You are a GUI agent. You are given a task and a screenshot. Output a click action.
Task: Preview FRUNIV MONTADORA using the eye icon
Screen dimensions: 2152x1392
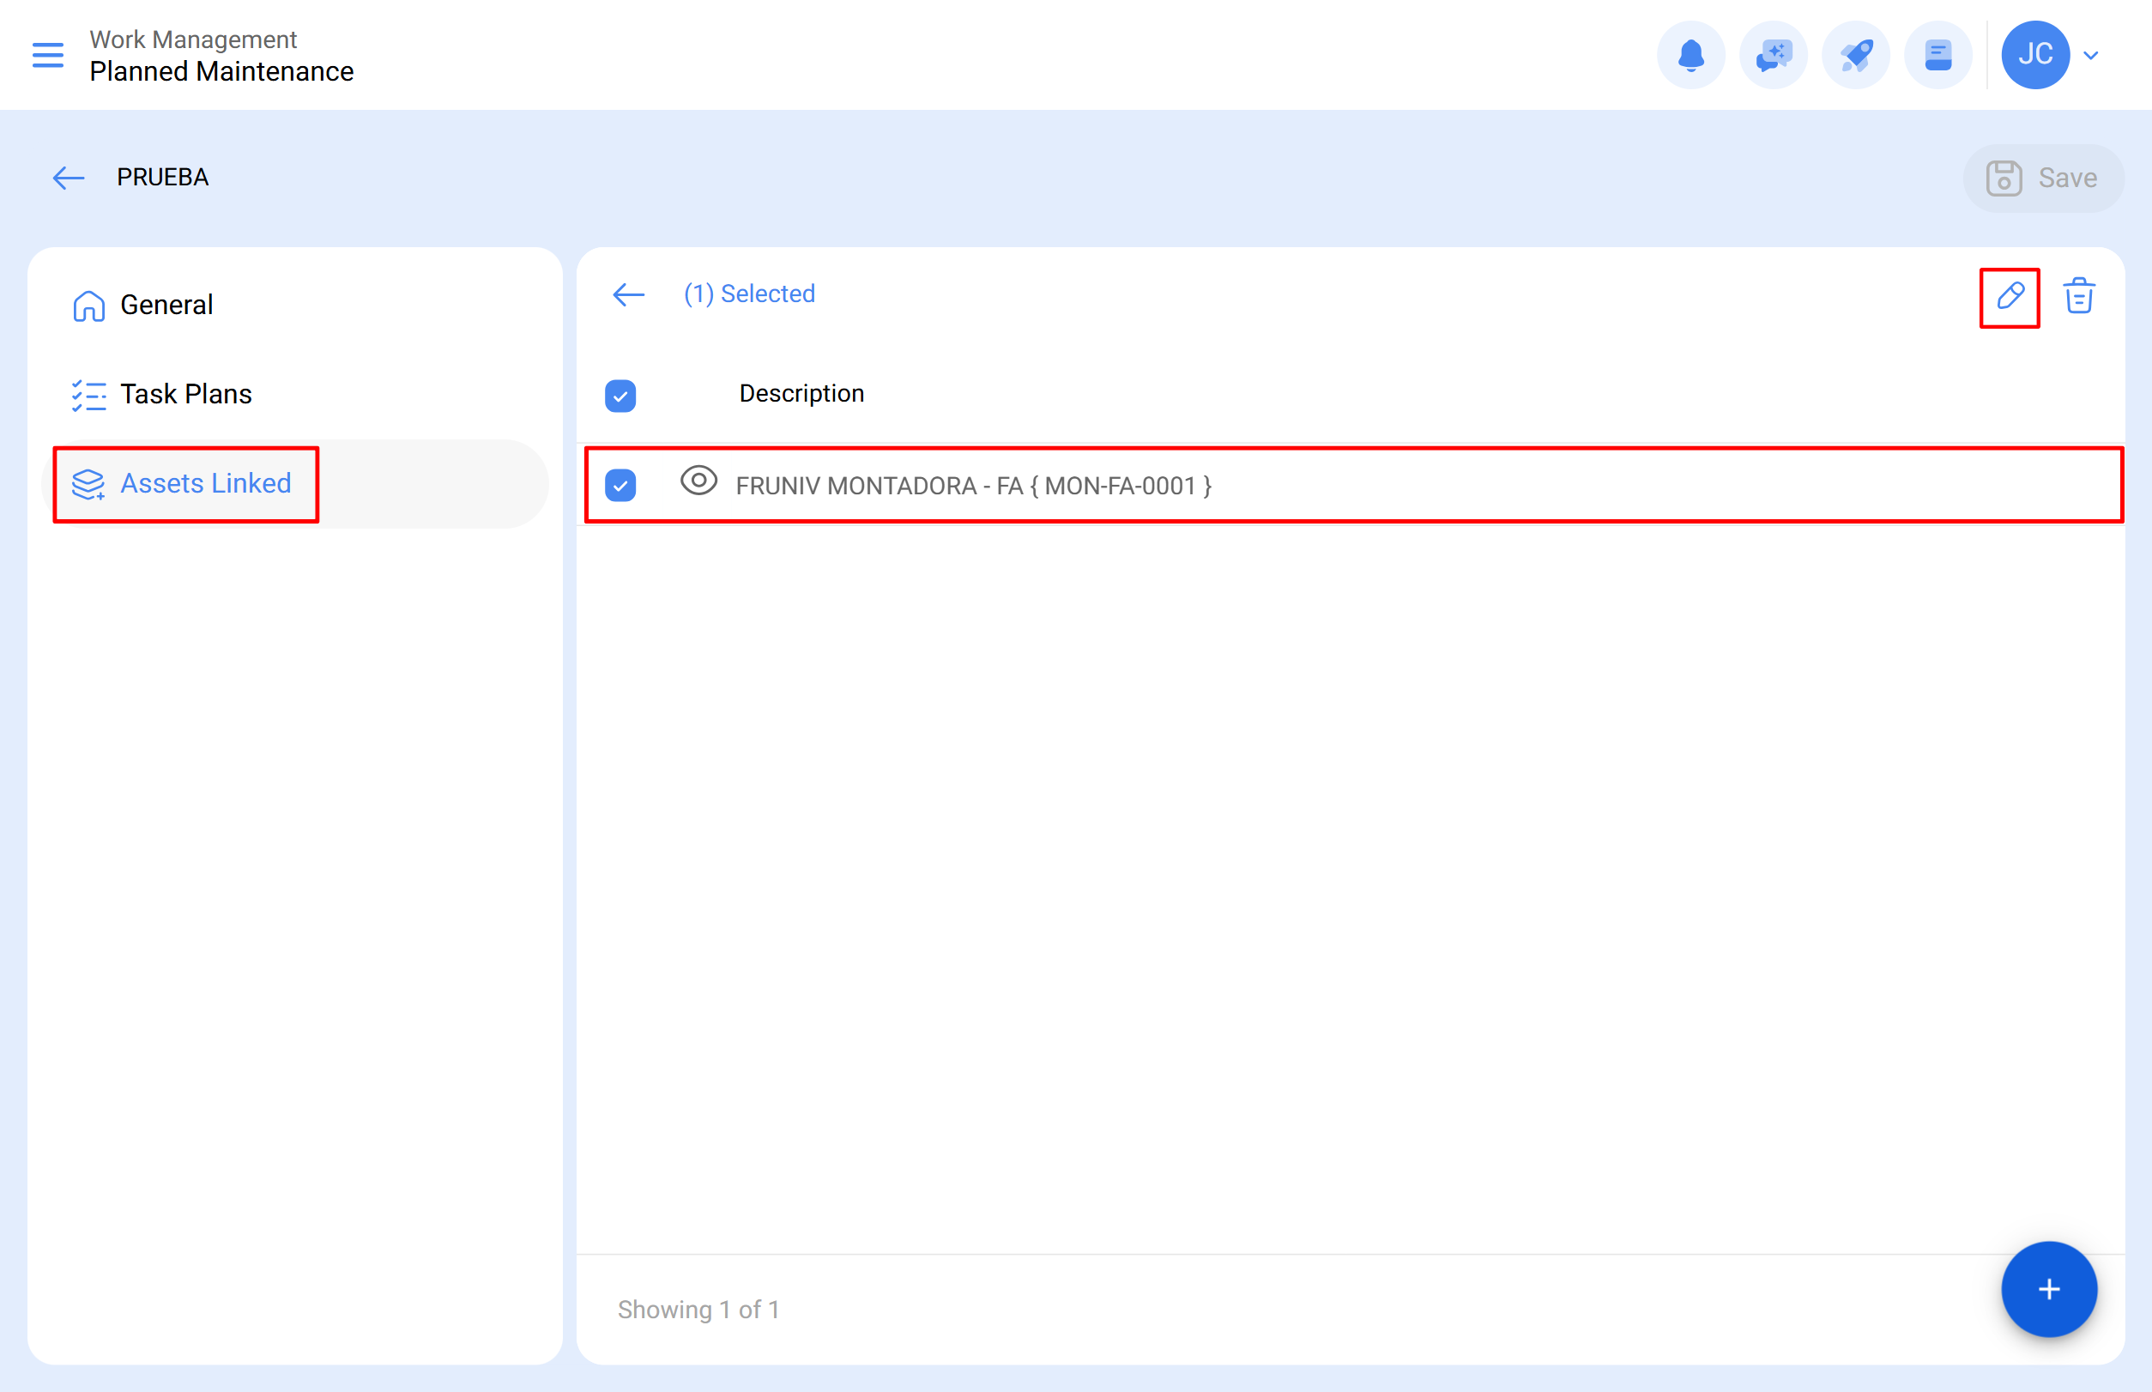pos(698,483)
